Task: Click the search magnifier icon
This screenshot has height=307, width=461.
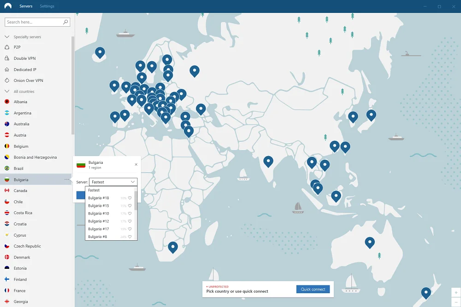Action: click(x=65, y=22)
